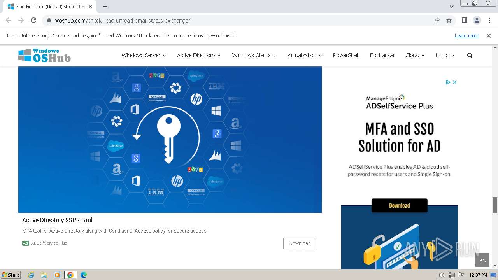Image resolution: width=498 pixels, height=280 pixels.
Task: Click the volume speaker tray icon
Action: [442, 275]
